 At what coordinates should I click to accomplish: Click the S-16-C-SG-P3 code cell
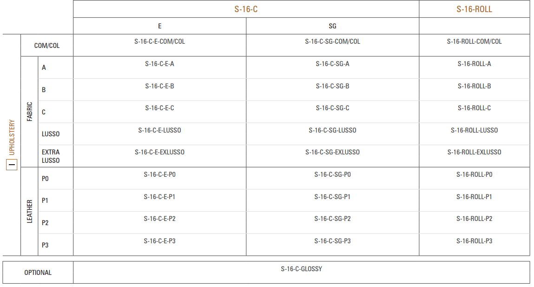click(332, 241)
